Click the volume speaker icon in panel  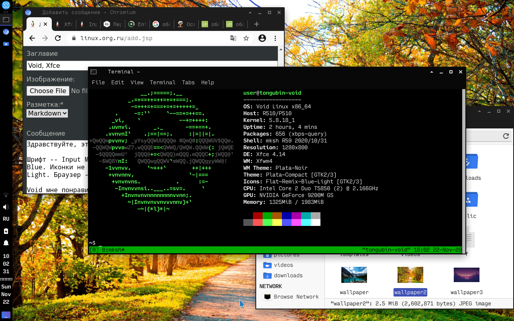[6, 207]
